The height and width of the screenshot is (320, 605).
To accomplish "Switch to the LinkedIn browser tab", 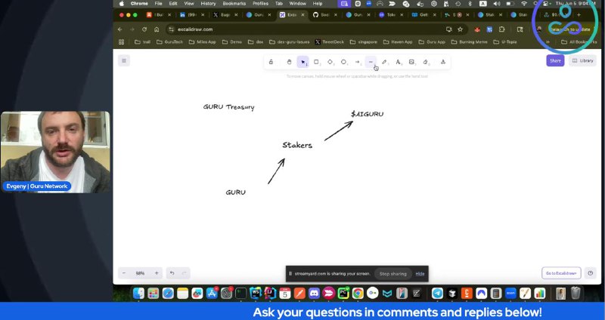I will pos(192,15).
